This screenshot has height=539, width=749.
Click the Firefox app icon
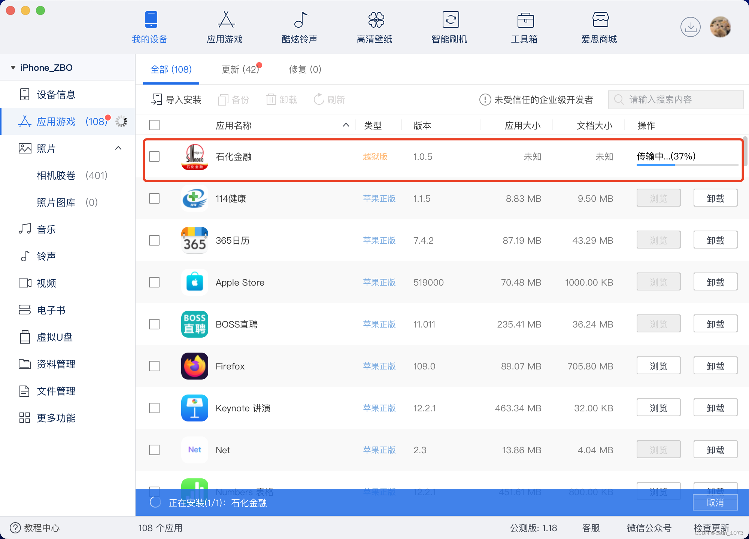pyautogui.click(x=195, y=366)
